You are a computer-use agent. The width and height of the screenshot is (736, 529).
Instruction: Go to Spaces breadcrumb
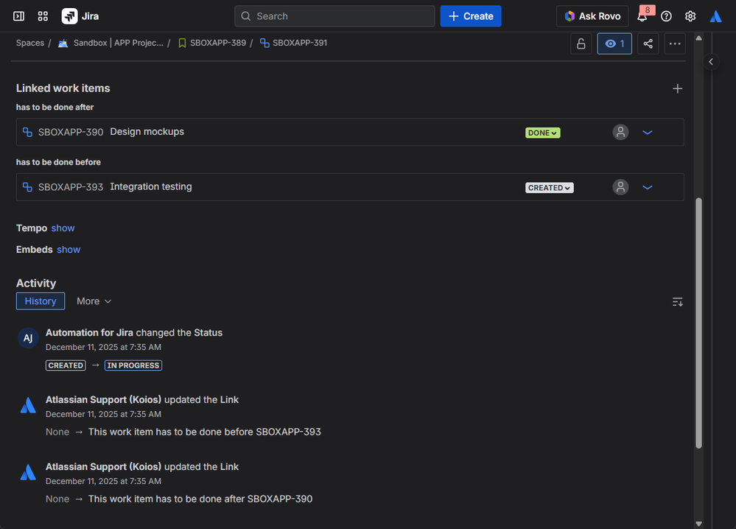pyautogui.click(x=30, y=43)
